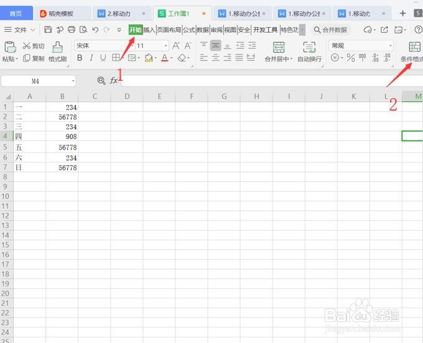
Task: Copy selection with 复制 button
Action: [x=34, y=58]
